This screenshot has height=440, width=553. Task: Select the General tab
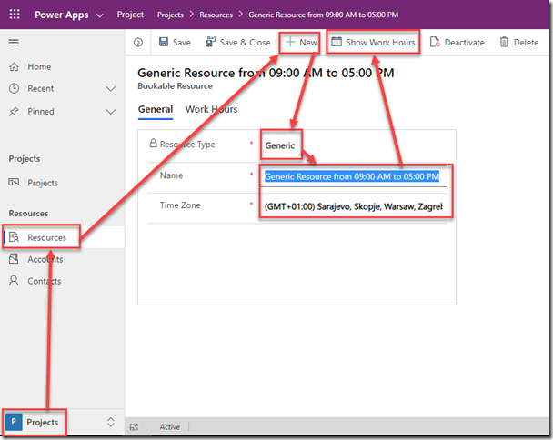coord(155,109)
